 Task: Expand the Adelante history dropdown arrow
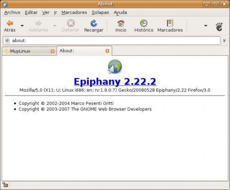pyautogui.click(x=55, y=25)
